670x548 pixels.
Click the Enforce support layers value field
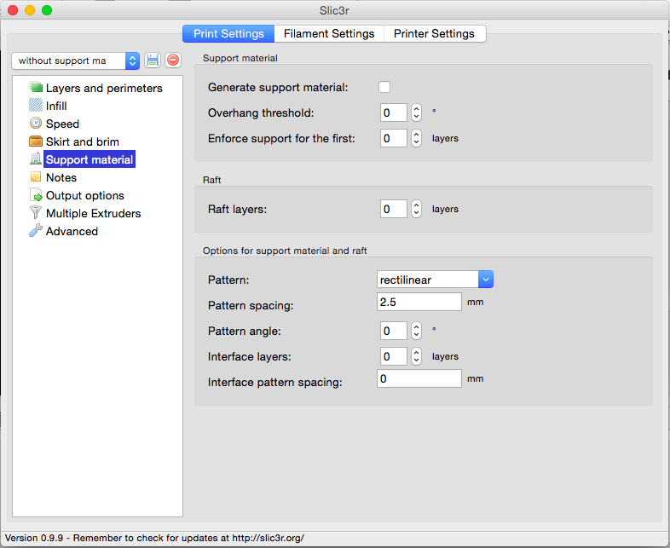point(394,138)
